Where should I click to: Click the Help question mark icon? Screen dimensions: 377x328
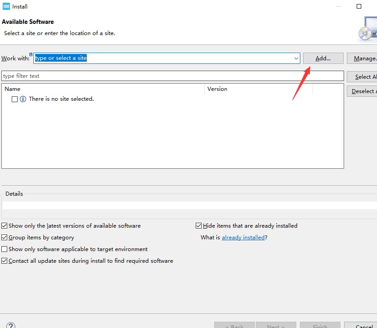click(11, 325)
